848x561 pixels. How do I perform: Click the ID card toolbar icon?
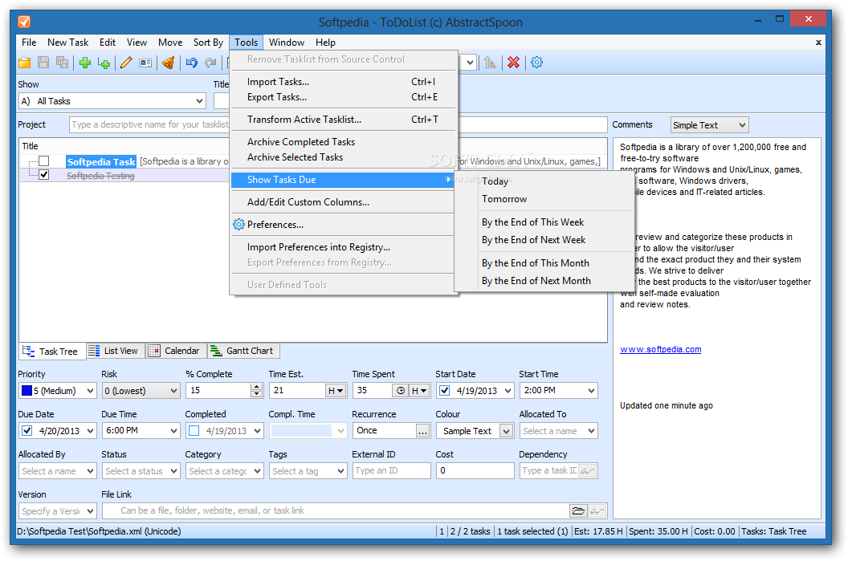click(145, 63)
